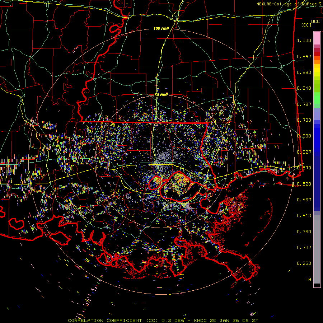Click the 08:27 timestamp text

[250, 320]
